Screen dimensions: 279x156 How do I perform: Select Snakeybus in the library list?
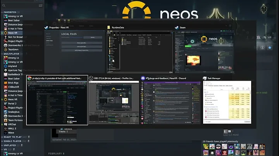coord(14,112)
